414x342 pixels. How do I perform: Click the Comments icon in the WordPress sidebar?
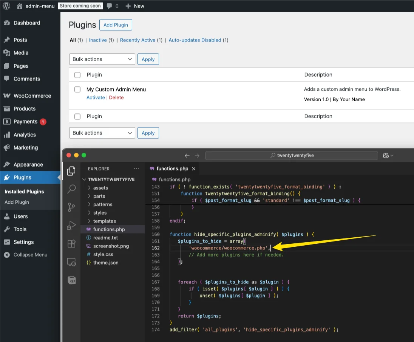7,79
